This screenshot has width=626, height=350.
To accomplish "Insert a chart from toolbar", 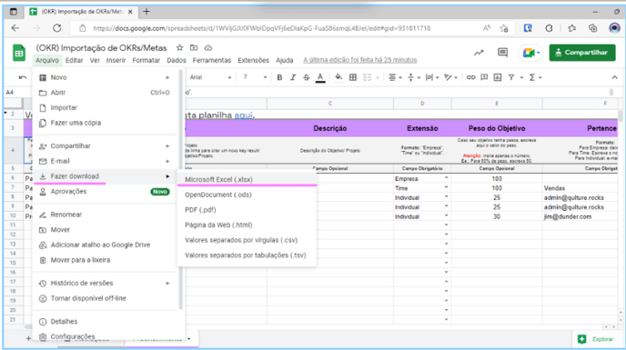I will 498,77.
